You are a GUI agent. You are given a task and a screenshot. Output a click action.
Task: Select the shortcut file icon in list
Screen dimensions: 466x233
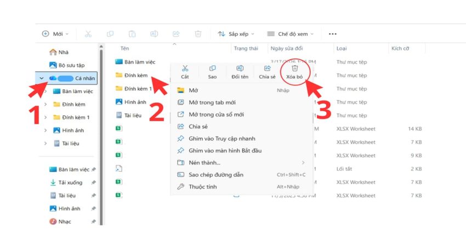click(119, 168)
